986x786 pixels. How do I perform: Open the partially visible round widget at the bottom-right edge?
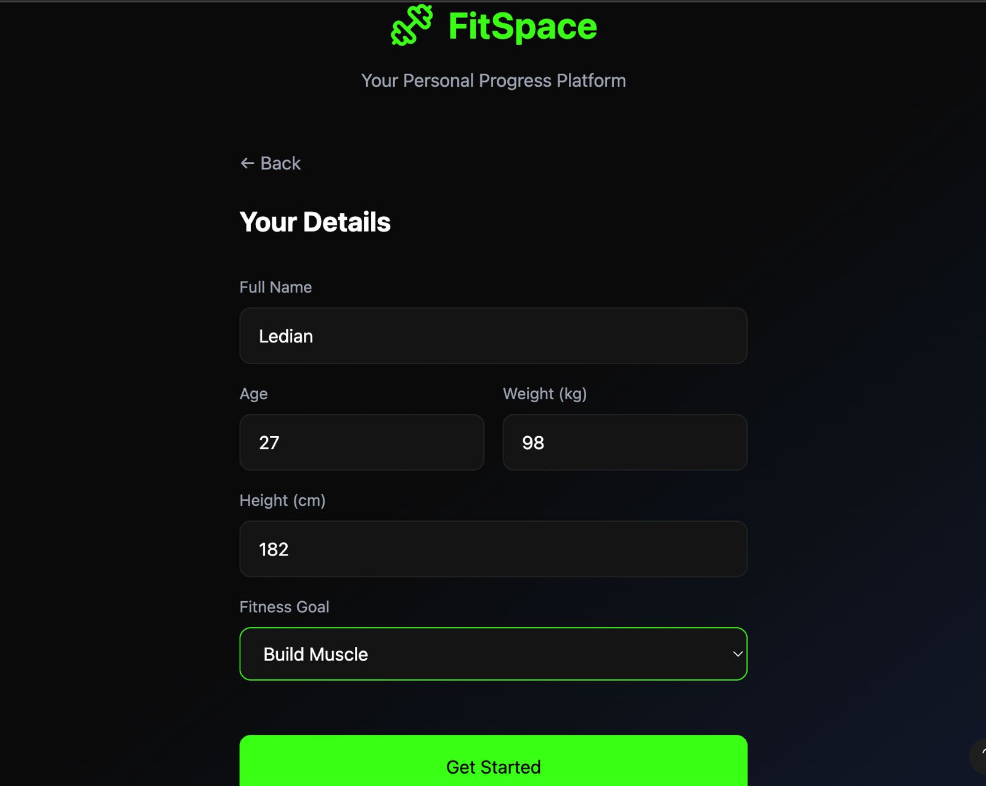980,755
